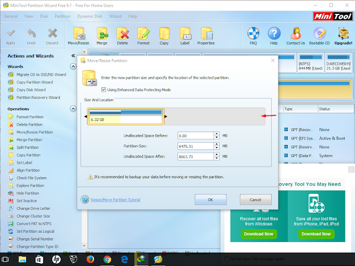Decrease Partition Size spinner down

217,148
